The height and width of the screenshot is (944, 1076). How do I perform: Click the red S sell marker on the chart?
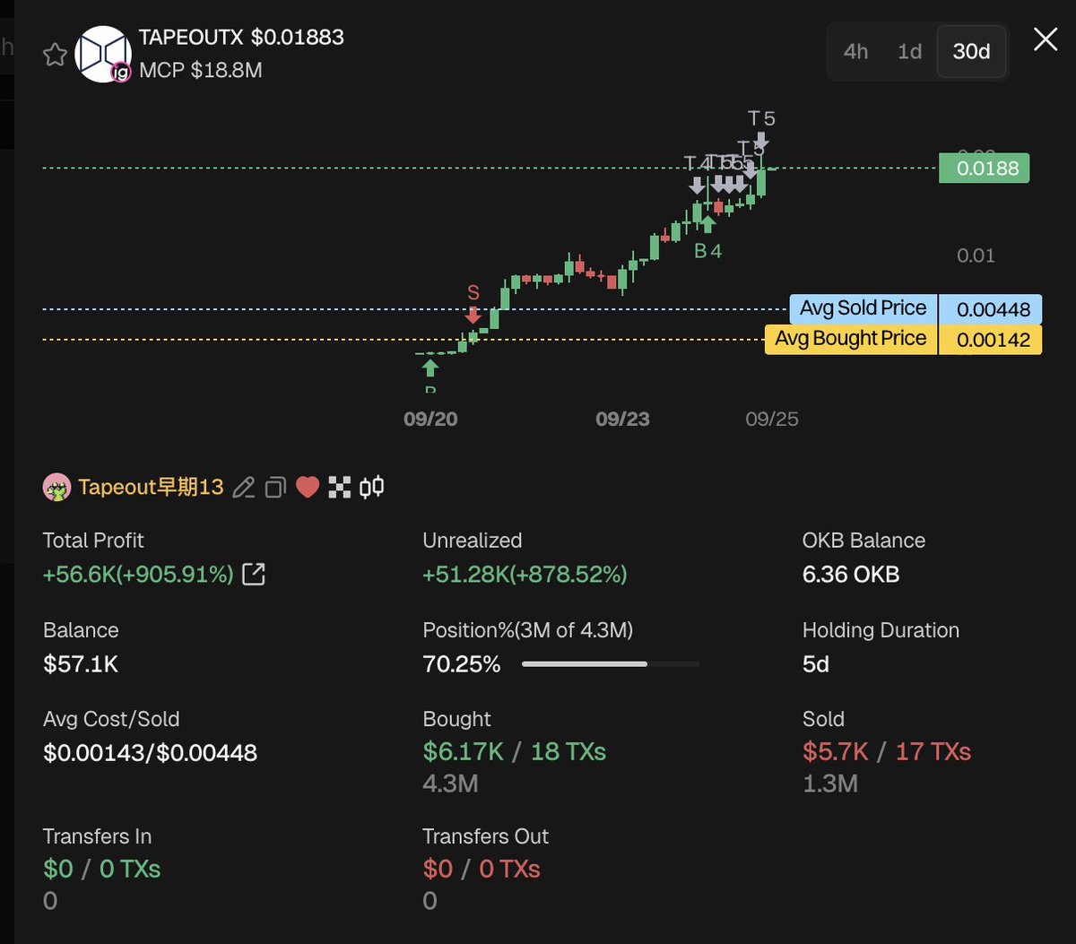point(473,303)
